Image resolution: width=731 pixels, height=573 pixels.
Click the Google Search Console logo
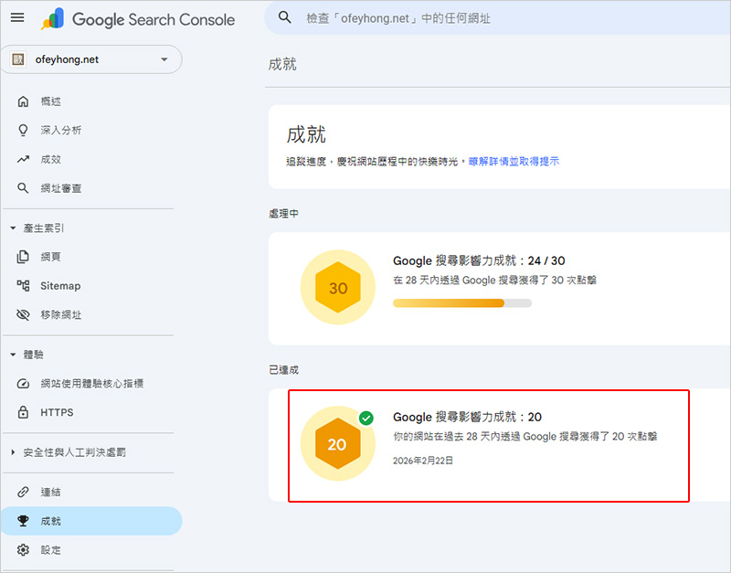137,19
